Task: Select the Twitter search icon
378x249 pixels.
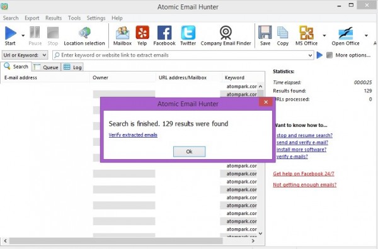Action: pyautogui.click(x=188, y=33)
